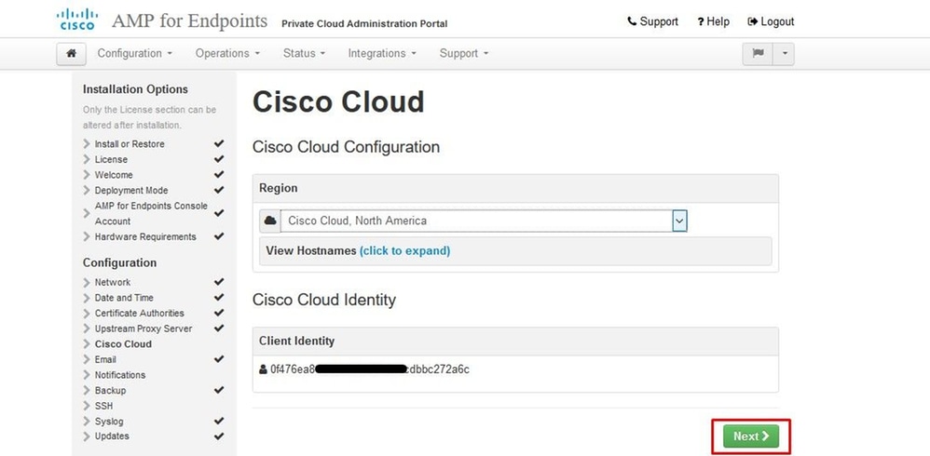
Task: Open Welcome in sidebar
Action: point(114,175)
